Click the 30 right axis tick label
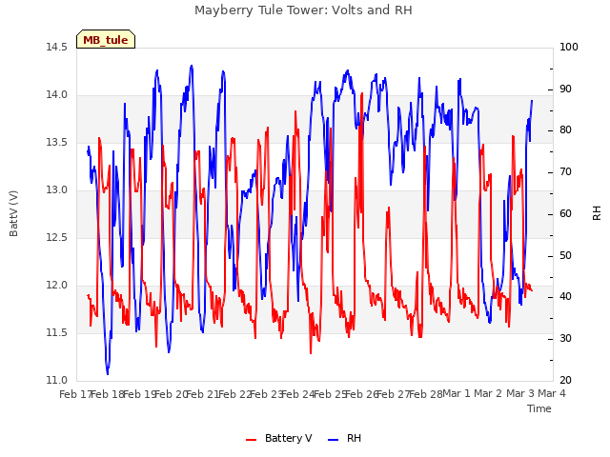 (565, 339)
